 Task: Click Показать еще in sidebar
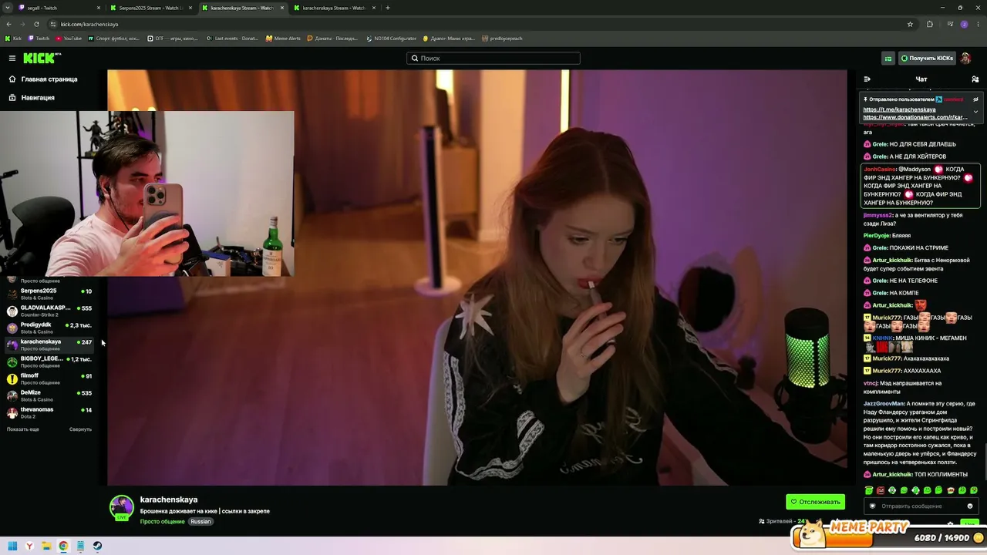click(x=23, y=429)
